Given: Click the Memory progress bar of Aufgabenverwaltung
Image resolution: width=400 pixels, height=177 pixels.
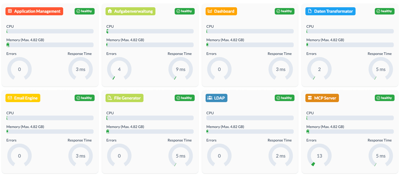Looking at the screenshot, I should pyautogui.click(x=150, y=45).
